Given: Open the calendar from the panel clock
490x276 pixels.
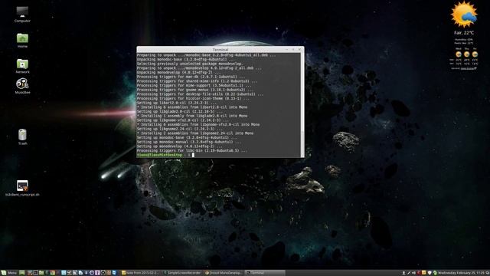Looking at the screenshot, I should click(461, 273).
